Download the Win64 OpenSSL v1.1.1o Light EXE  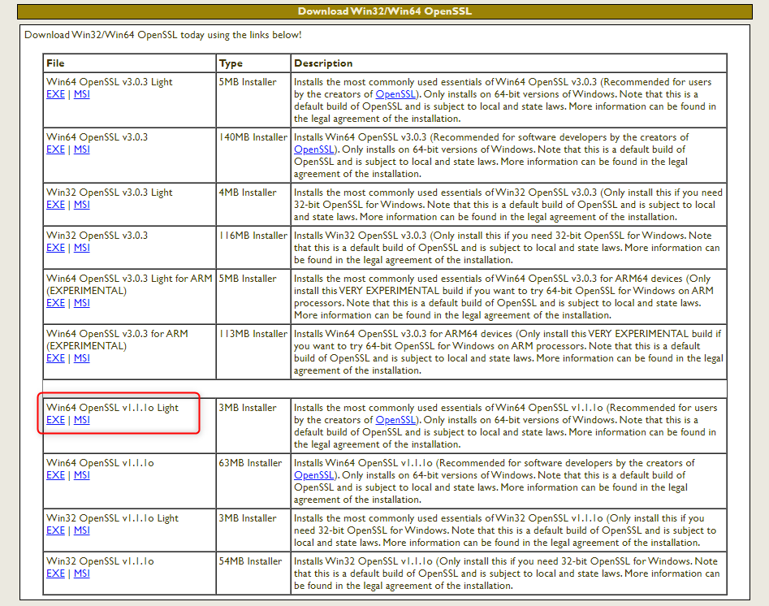55,420
